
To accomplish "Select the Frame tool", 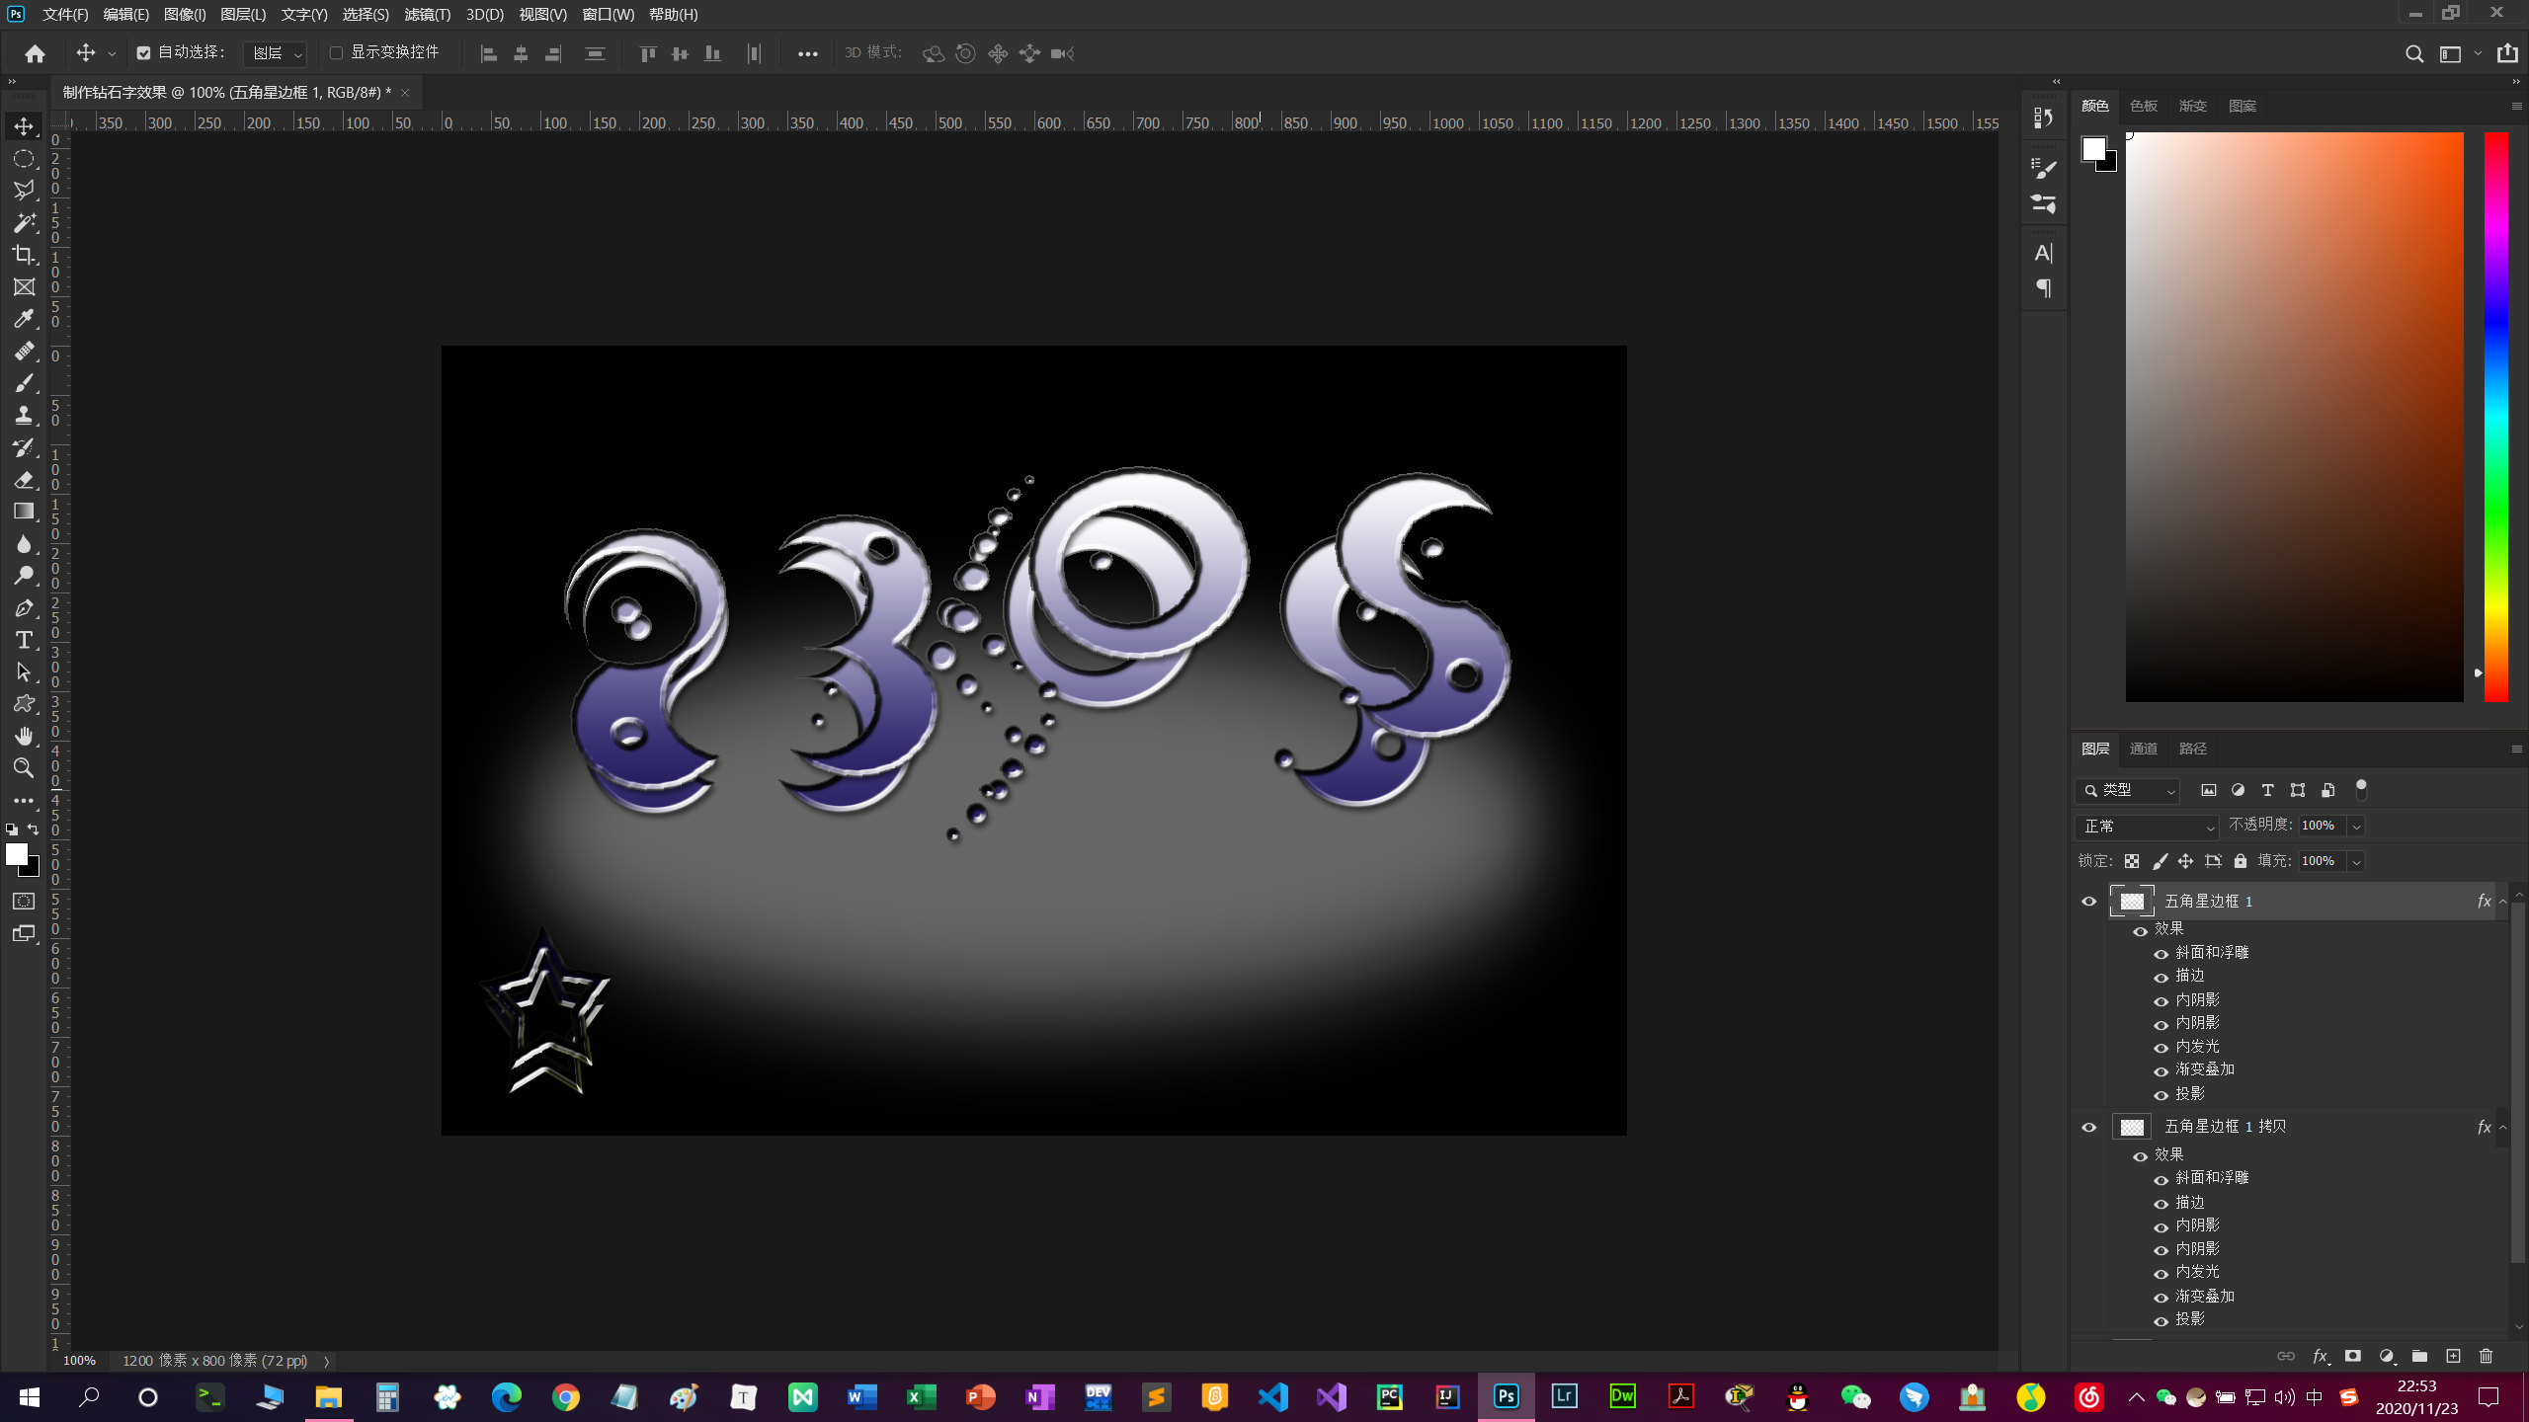I will pyautogui.click(x=24, y=286).
